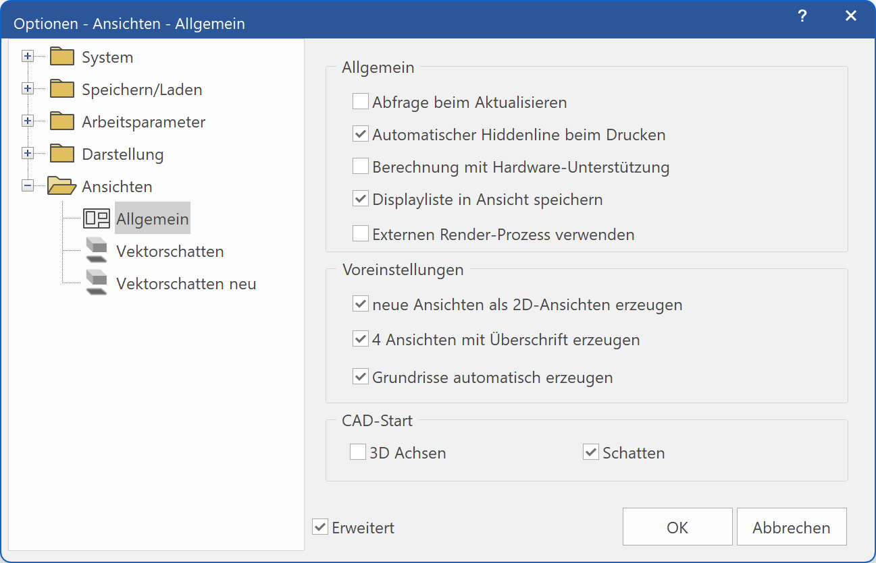Click the Darstellung folder icon
This screenshot has height=563, width=876.
click(61, 154)
